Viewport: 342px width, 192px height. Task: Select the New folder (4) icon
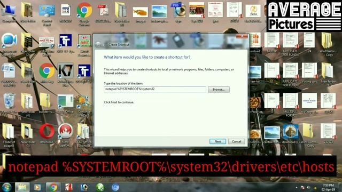click(x=28, y=105)
